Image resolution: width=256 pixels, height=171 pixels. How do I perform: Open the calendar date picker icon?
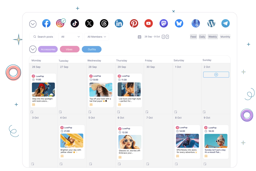coord(139,37)
